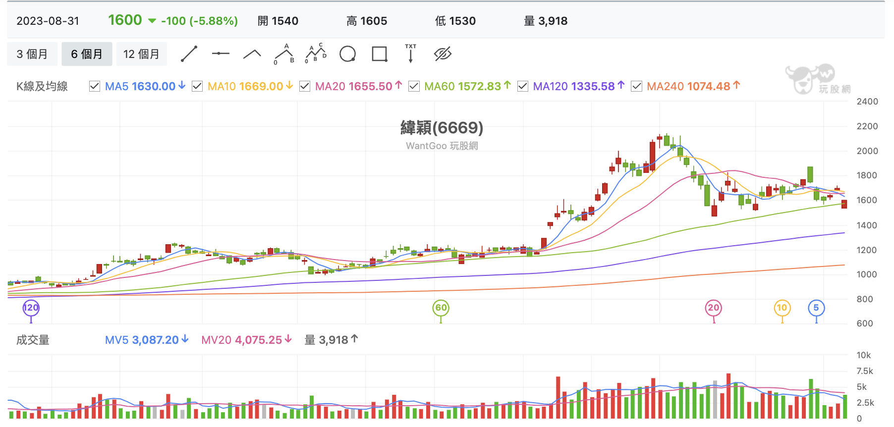The height and width of the screenshot is (427, 894).
Task: Click the 成交量 volume section label
Action: 33,340
